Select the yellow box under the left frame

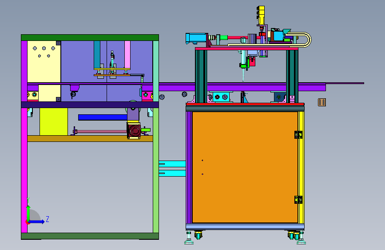54,121
